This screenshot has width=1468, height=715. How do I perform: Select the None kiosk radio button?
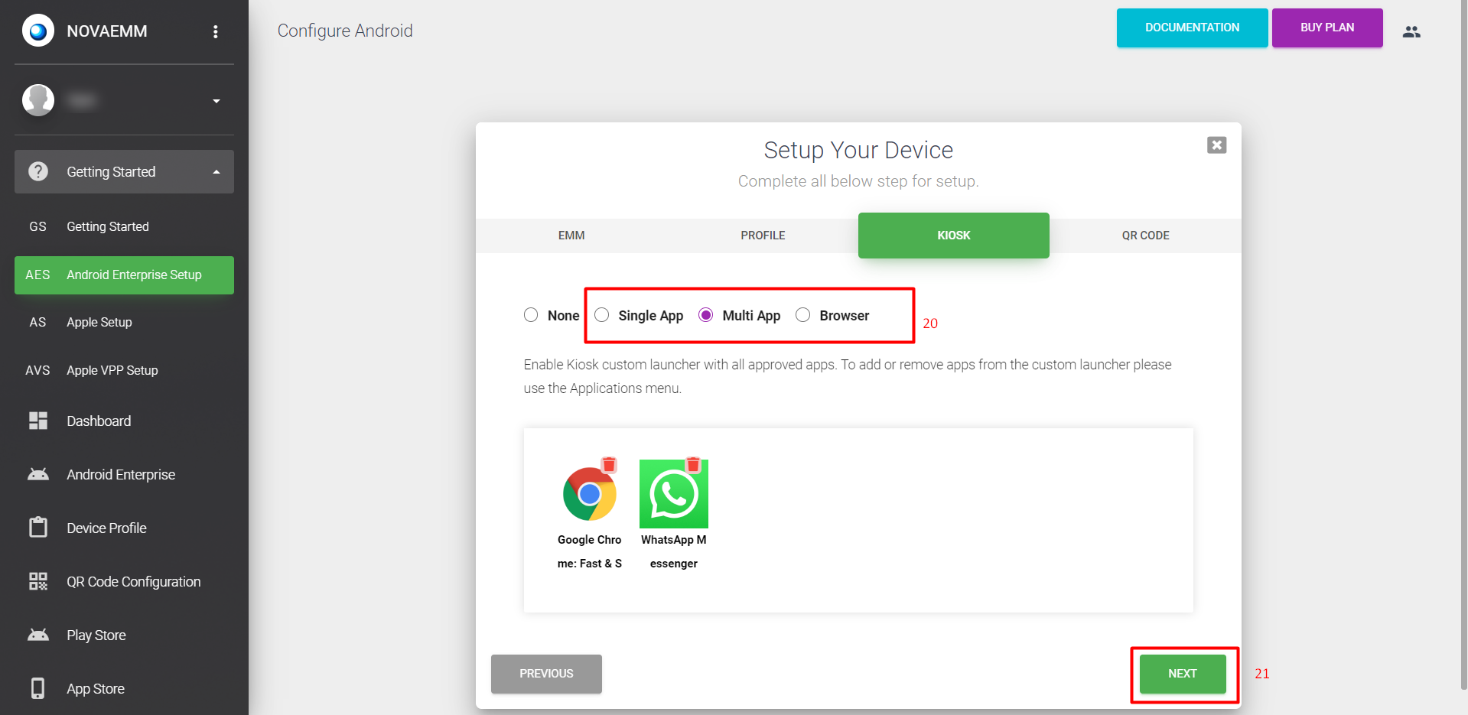pyautogui.click(x=531, y=315)
